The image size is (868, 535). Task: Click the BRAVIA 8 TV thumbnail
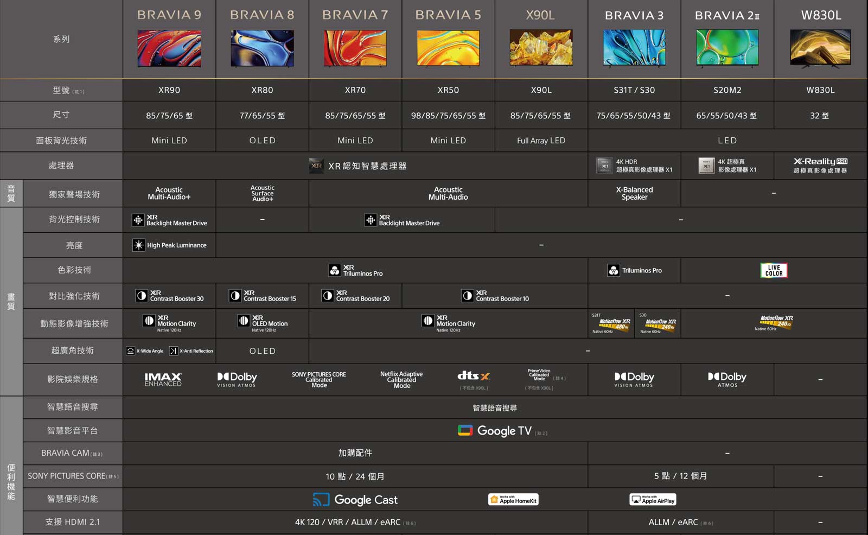pyautogui.click(x=262, y=48)
